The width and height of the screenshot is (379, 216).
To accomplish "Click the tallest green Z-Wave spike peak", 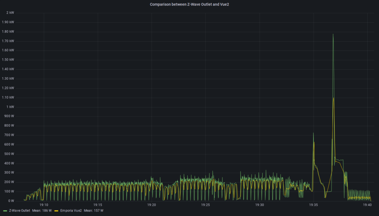I will coord(333,34).
